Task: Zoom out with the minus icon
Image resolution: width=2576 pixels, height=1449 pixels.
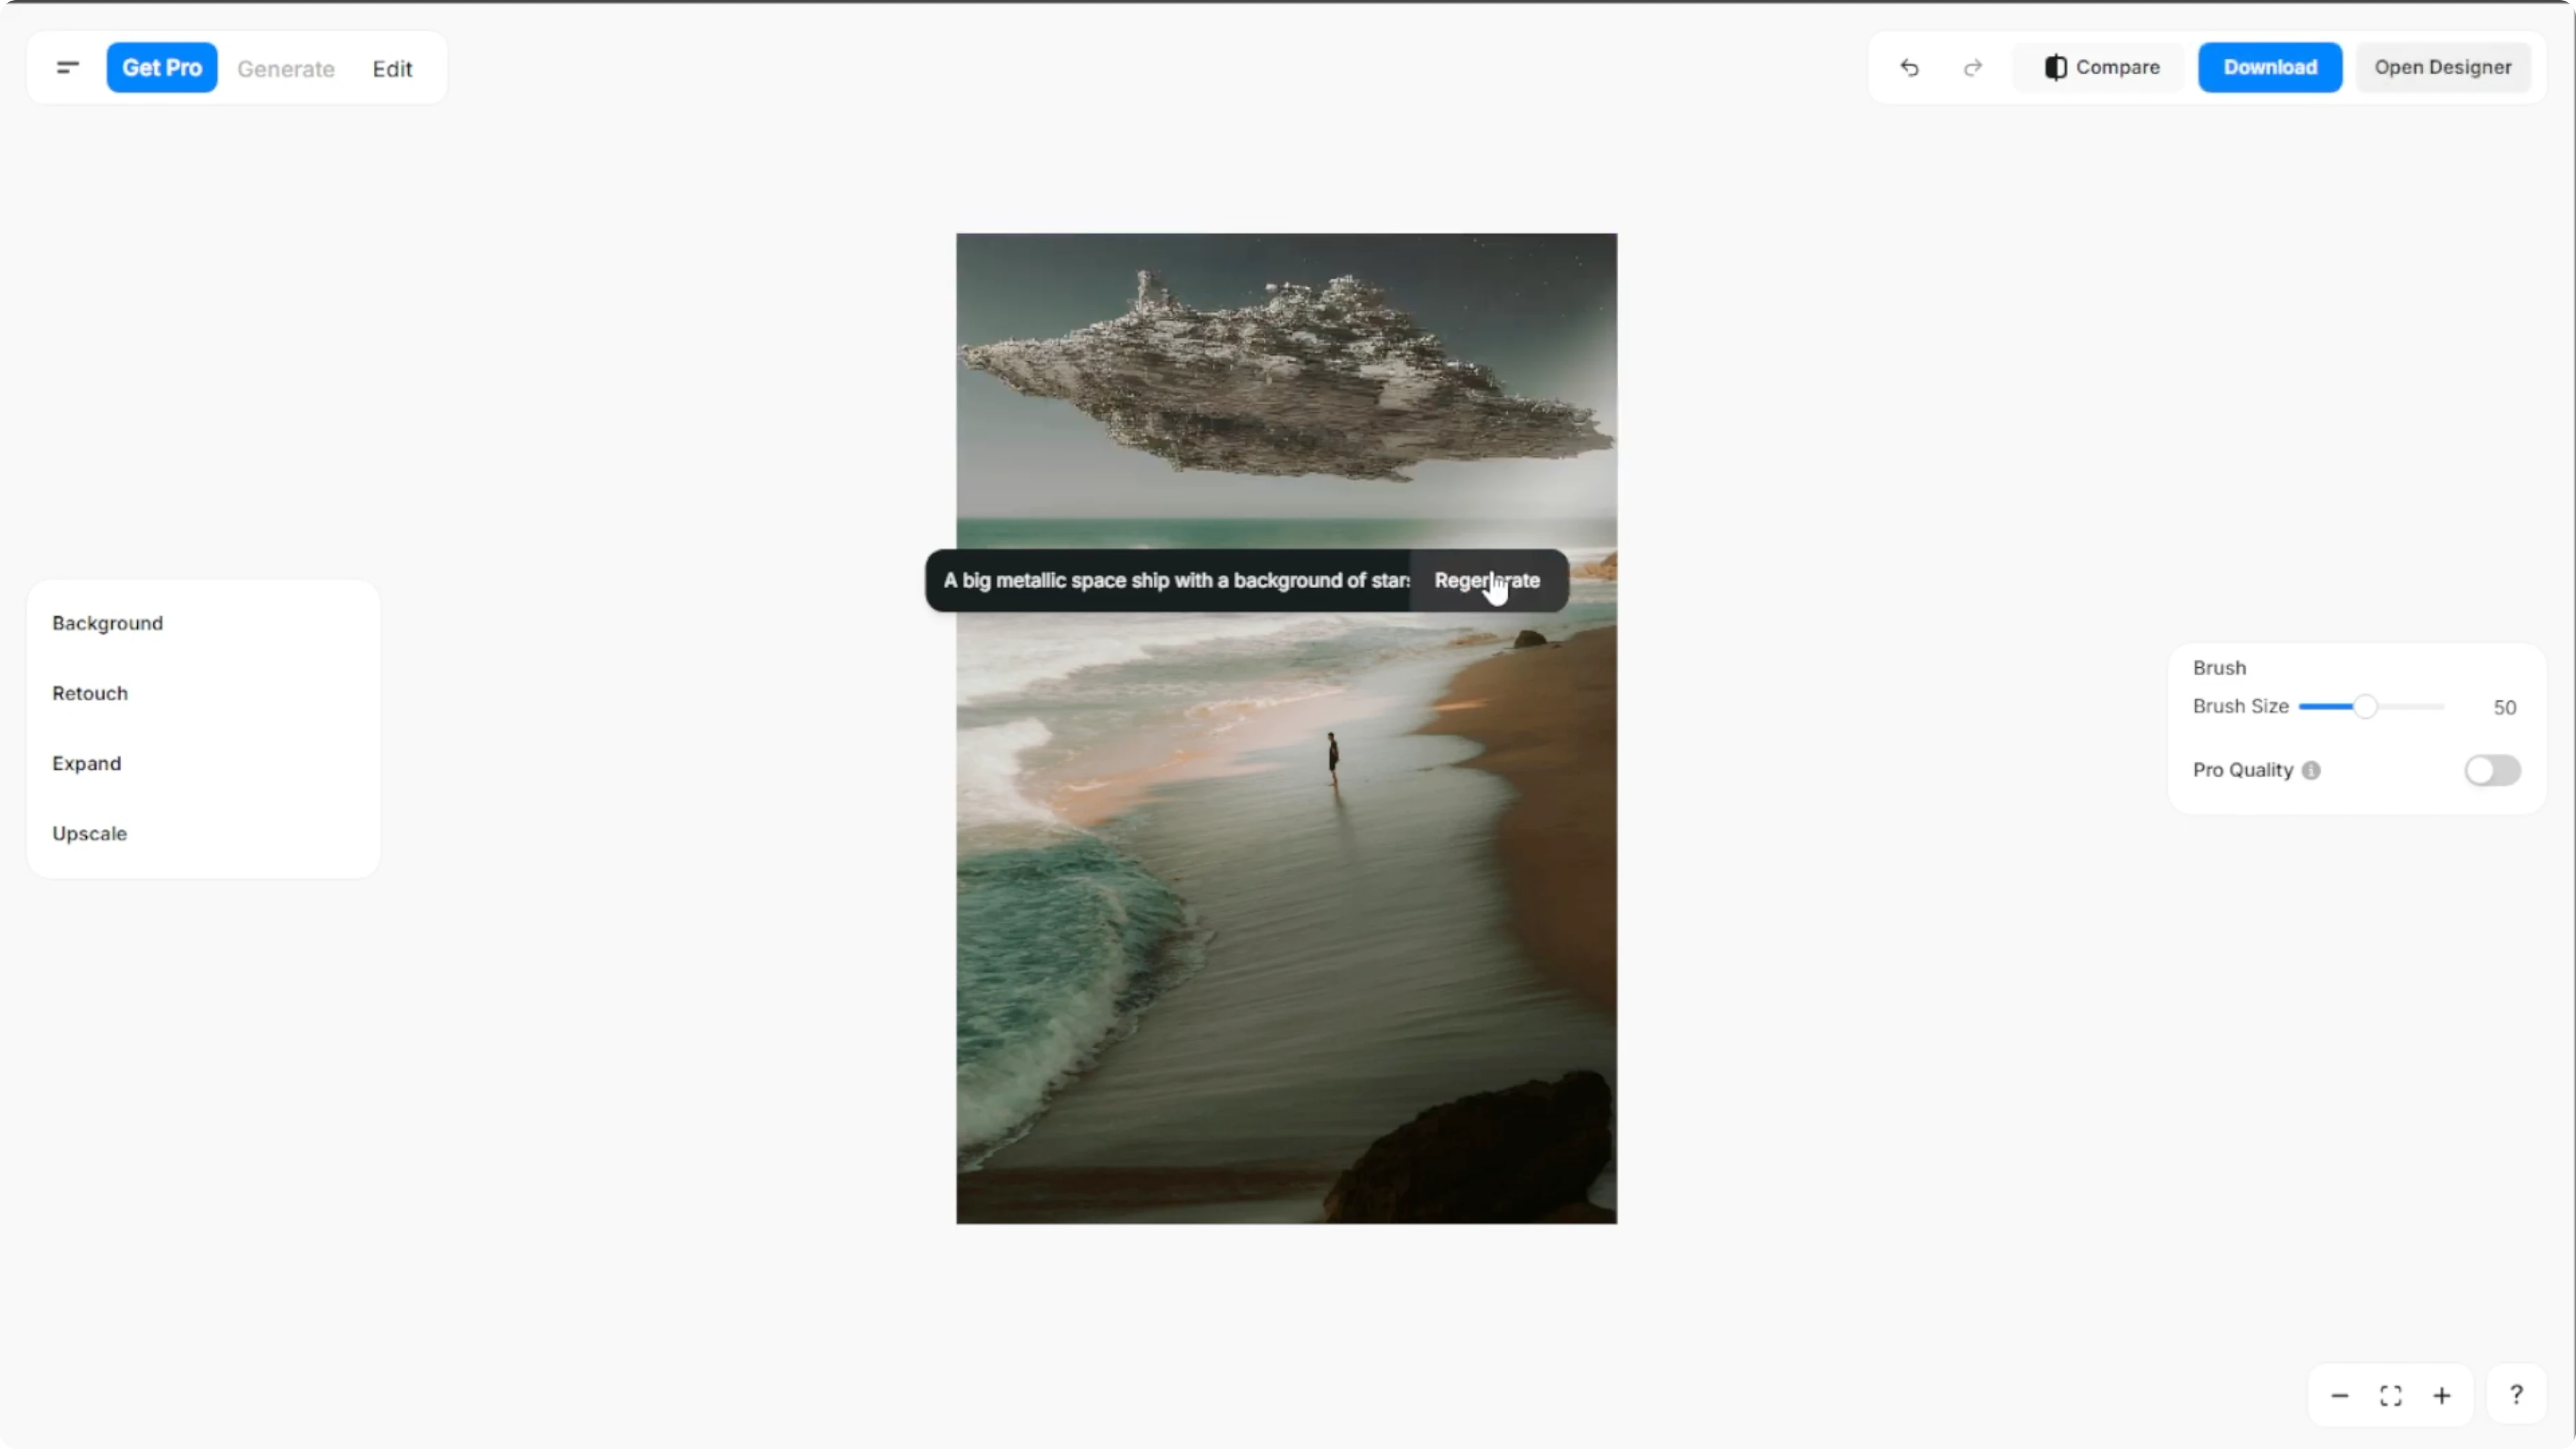Action: [x=2339, y=1395]
